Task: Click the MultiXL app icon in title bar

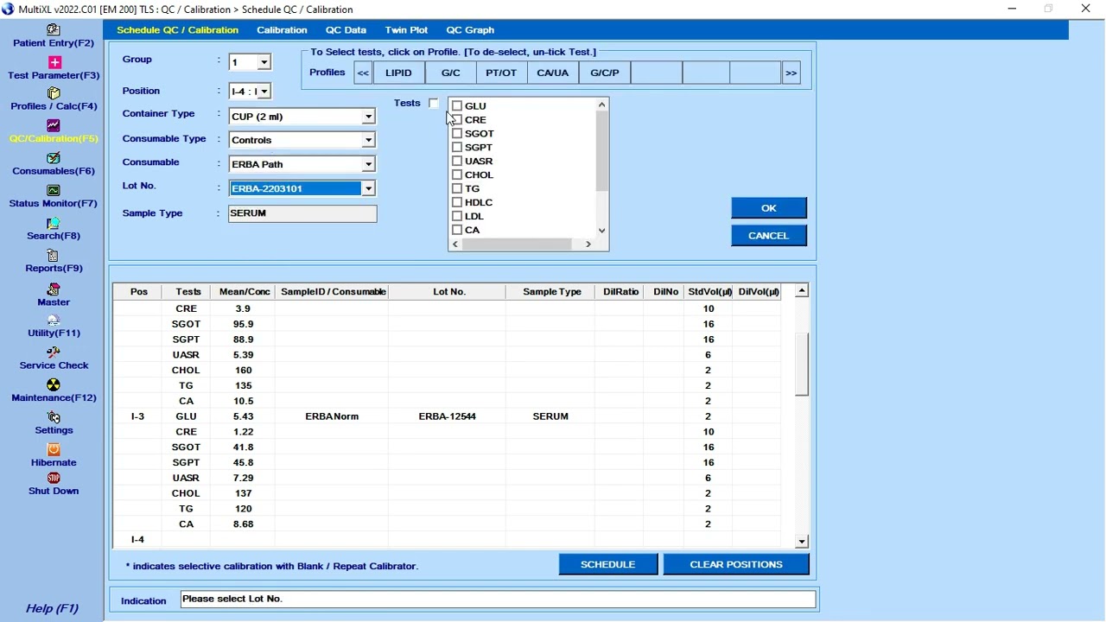Action: coord(8,9)
